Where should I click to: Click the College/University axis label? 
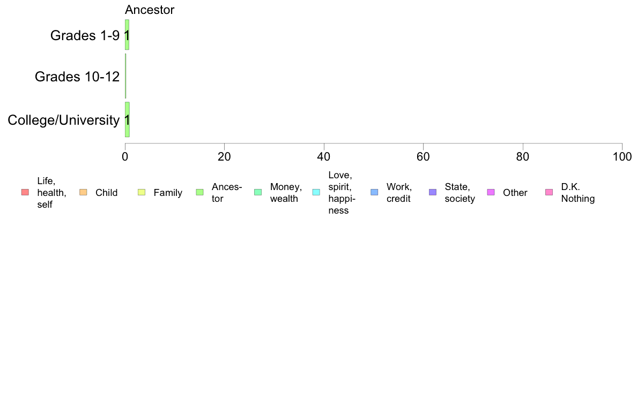64,120
